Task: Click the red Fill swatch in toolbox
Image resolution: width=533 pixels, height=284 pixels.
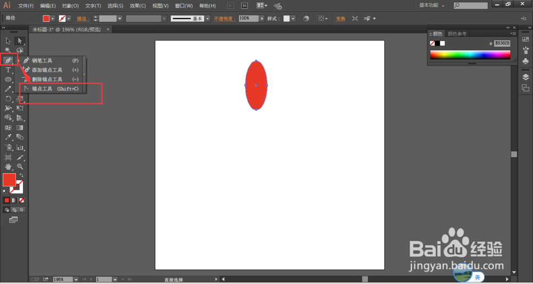Action: [9, 180]
